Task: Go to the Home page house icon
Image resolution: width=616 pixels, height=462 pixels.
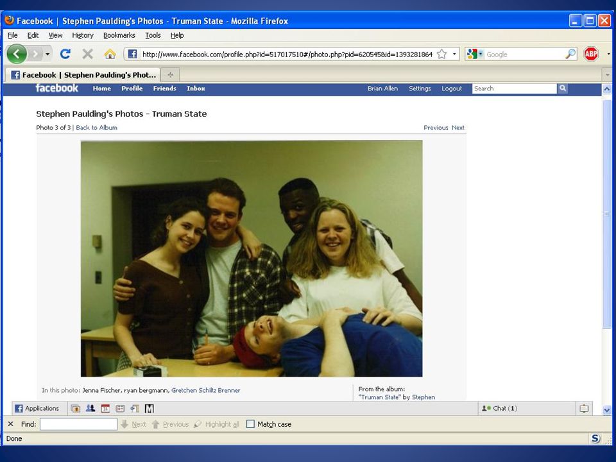Action: [110, 54]
